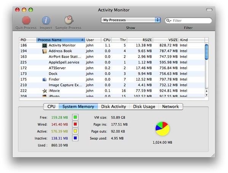This screenshot has width=228, height=173.
Task: Select the Address Book process row
Action: [x=112, y=51]
